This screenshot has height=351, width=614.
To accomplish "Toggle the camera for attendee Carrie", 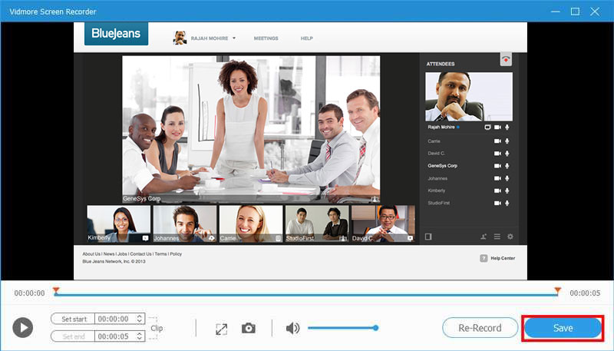I will click(x=497, y=141).
